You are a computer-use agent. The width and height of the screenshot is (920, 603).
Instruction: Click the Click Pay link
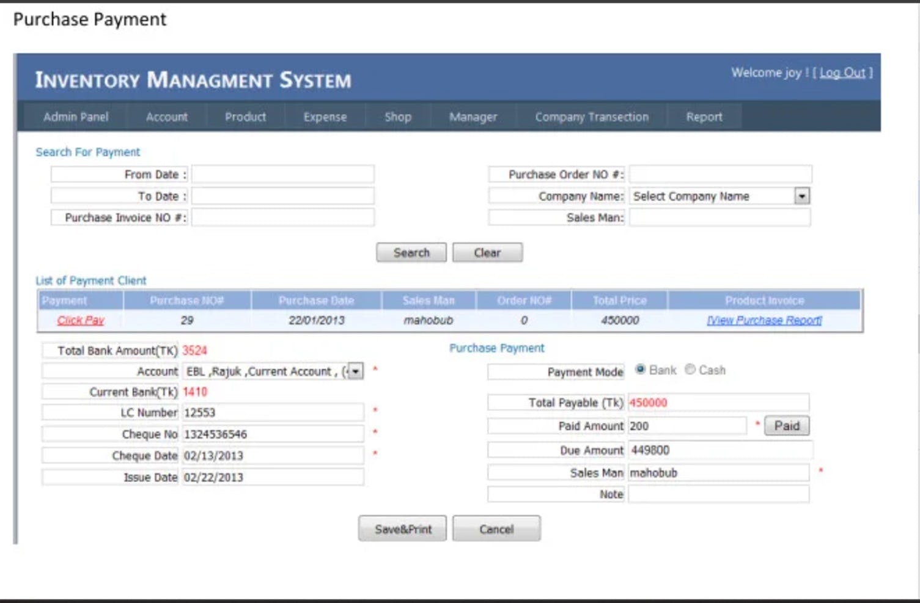(79, 320)
